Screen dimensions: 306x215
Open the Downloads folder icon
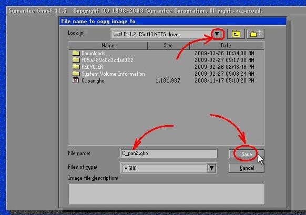76,53
